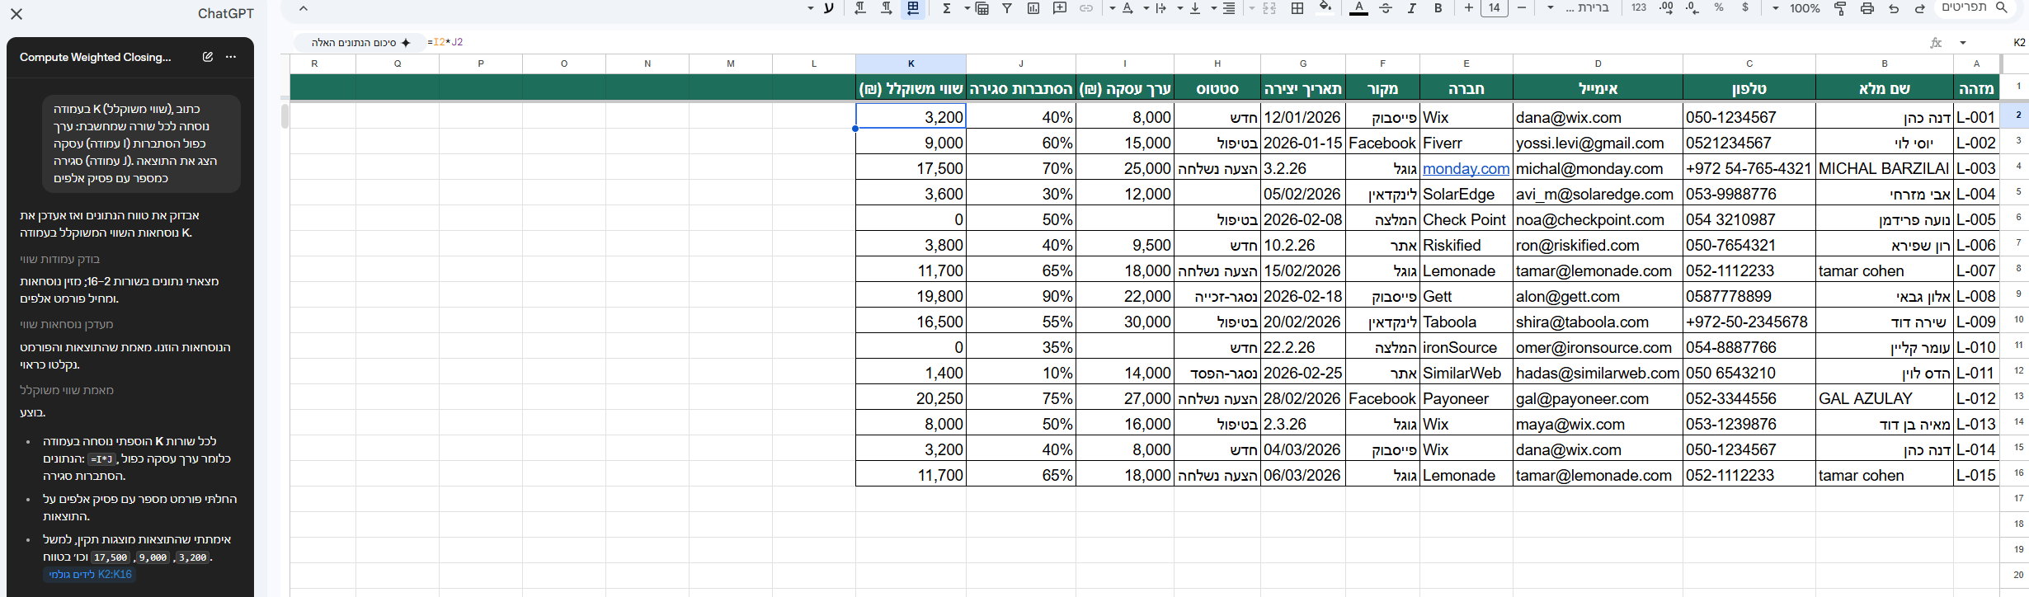Select date cell '28/02/2026'
Viewport: 2029px width, 597px height.
(1303, 398)
